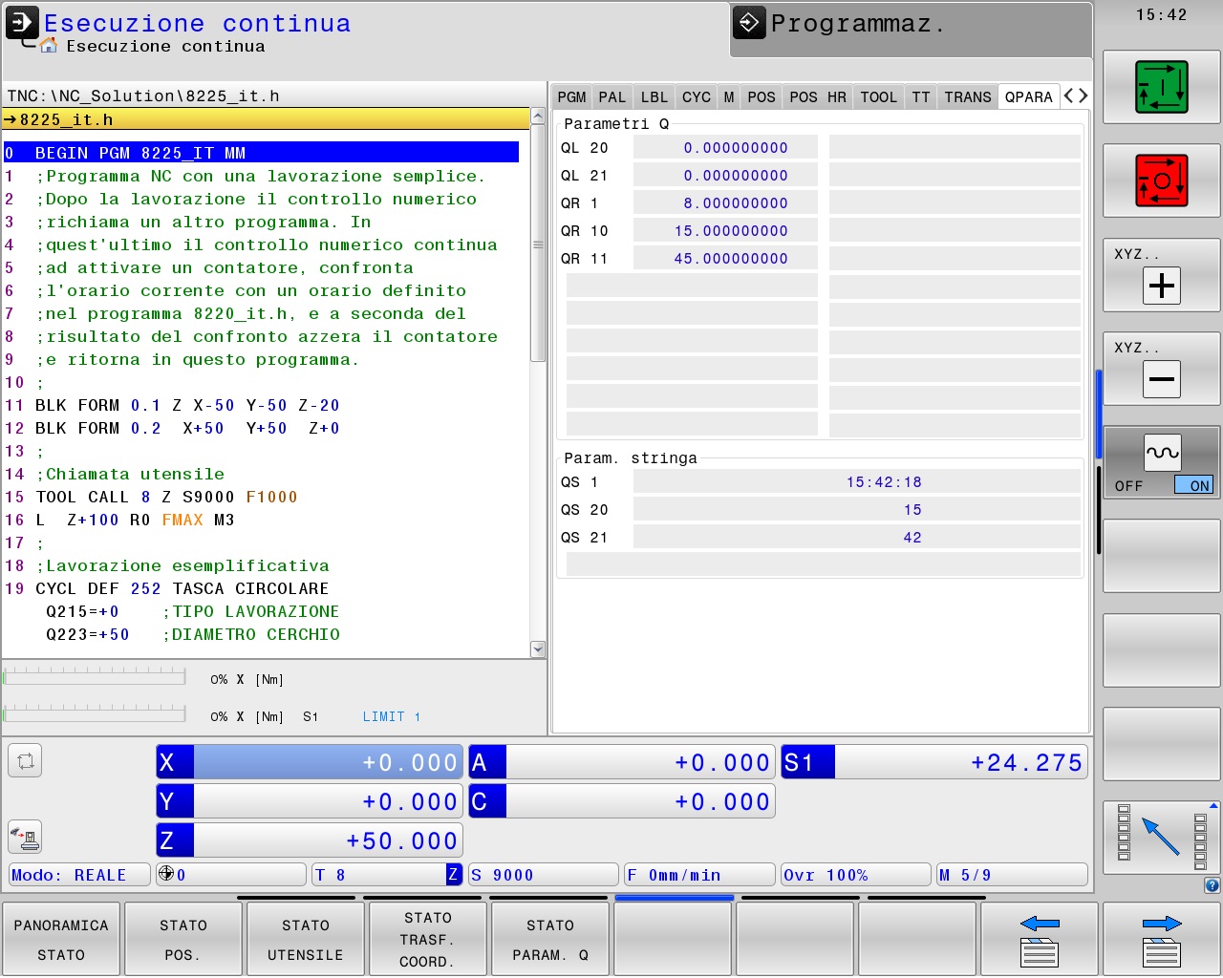The width and height of the screenshot is (1223, 978).
Task: Click the STATO PARAM. Q softkey
Action: [x=550, y=939]
